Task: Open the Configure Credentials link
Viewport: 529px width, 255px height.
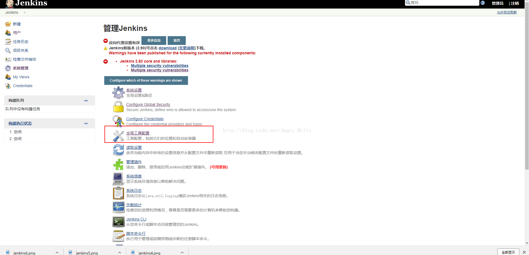Action: [x=145, y=119]
